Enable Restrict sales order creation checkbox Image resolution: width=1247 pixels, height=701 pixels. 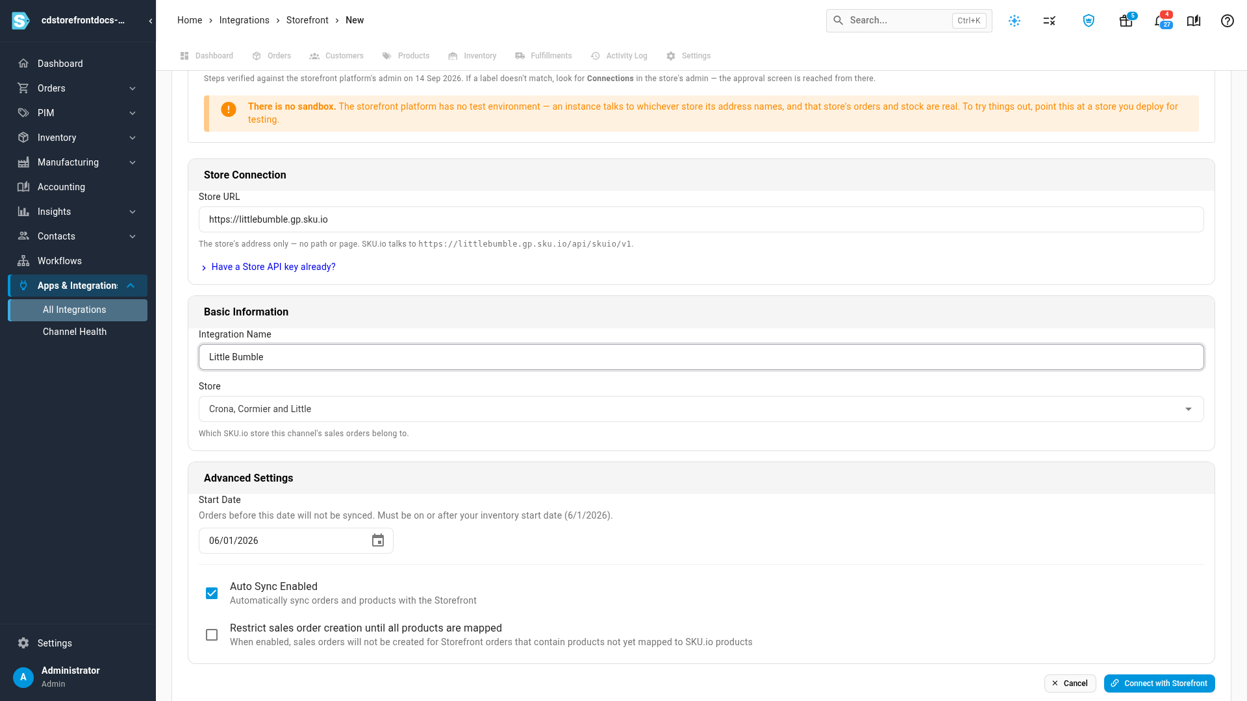[x=212, y=635]
